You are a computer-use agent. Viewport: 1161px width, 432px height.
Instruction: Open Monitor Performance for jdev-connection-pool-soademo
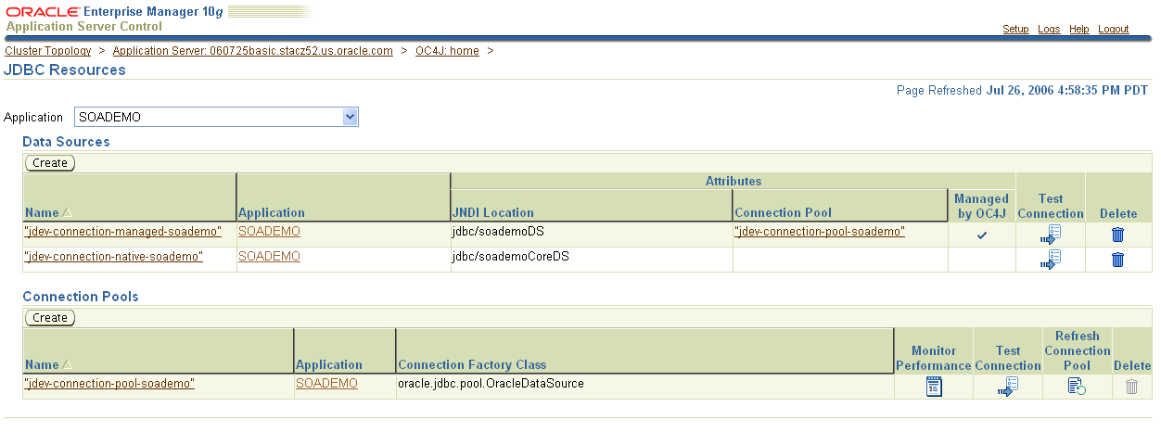click(x=934, y=387)
